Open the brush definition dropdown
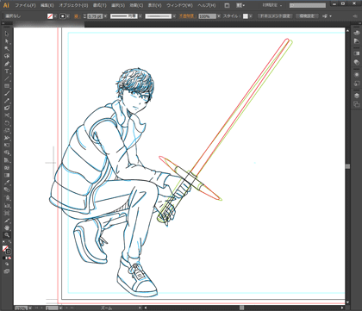The height and width of the screenshot is (311, 362). (x=174, y=16)
